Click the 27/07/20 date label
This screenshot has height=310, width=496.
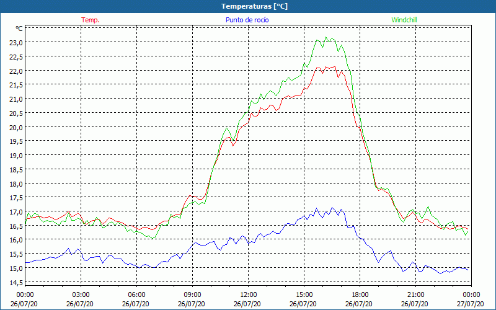pyautogui.click(x=471, y=304)
